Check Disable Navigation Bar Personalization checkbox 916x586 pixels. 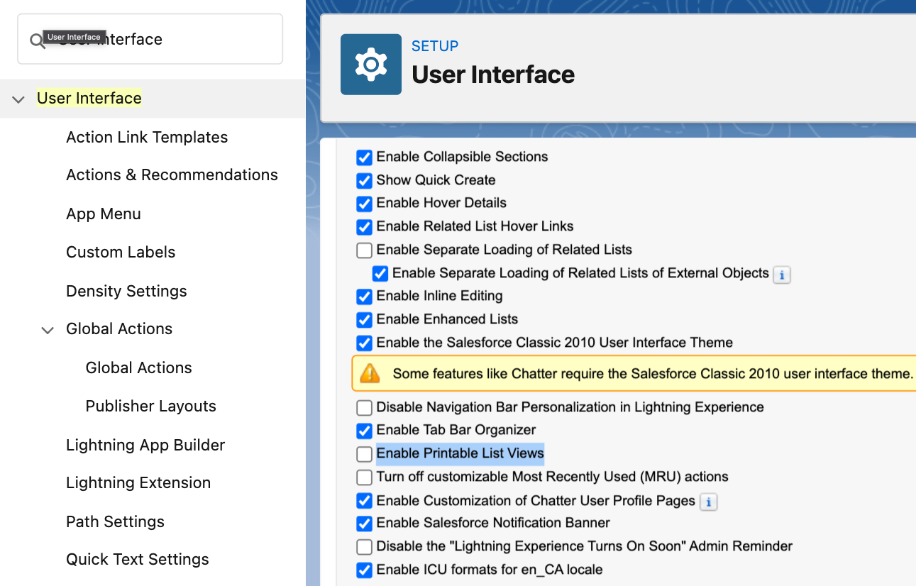pos(364,408)
